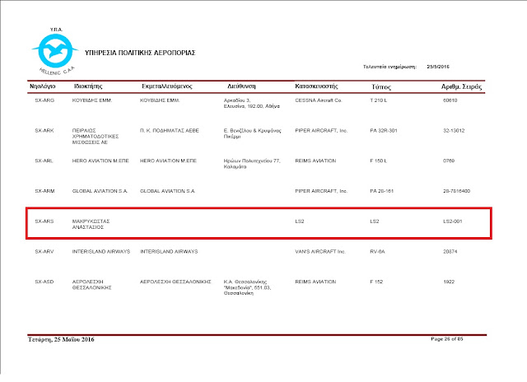This screenshot has width=527, height=382.
Task: Click owner 'ΜΑΚΡΥΚΩΣΤΑΣ ΑΝΑΣΤΑΣΙΟΣ'
Action: (91, 224)
